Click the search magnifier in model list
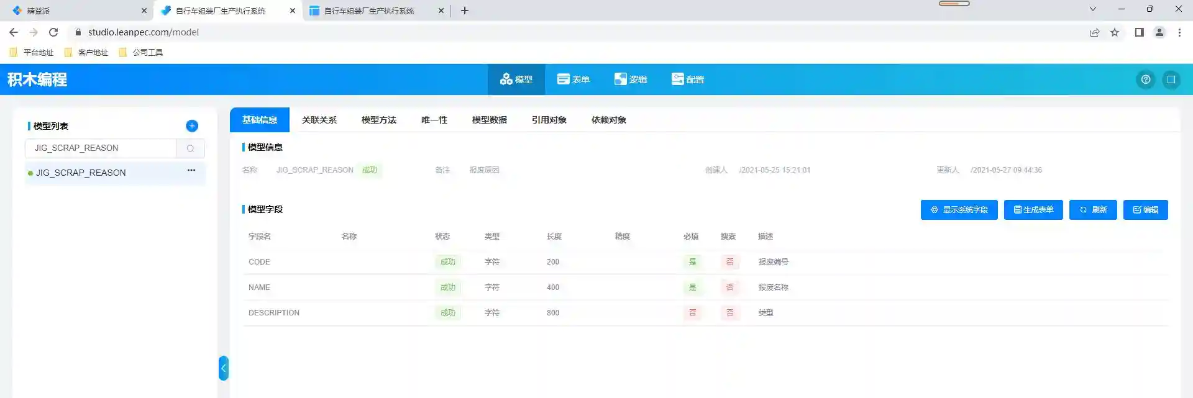Screen dimensions: 1193x398 click(191, 148)
